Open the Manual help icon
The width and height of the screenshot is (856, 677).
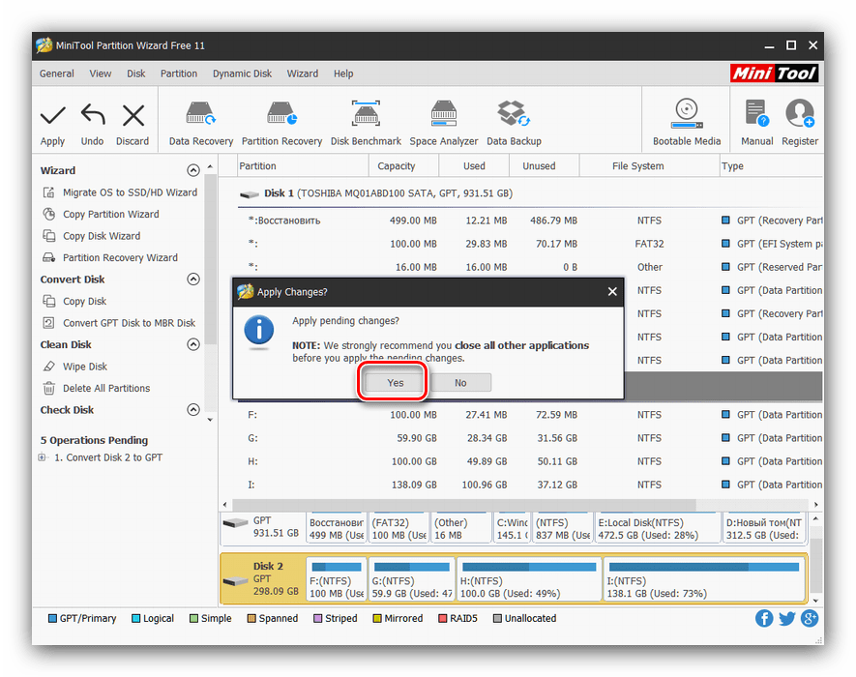(x=756, y=115)
